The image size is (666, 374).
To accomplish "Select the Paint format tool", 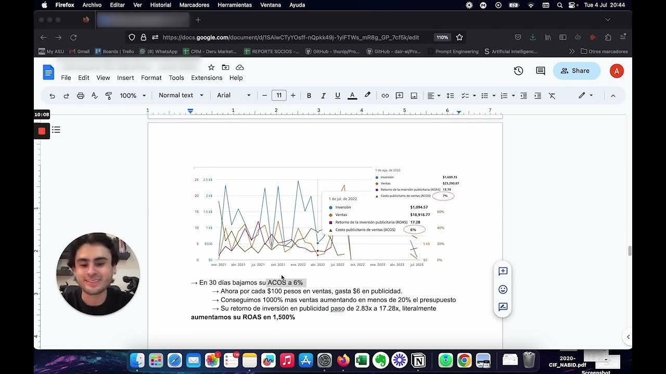I will (108, 96).
